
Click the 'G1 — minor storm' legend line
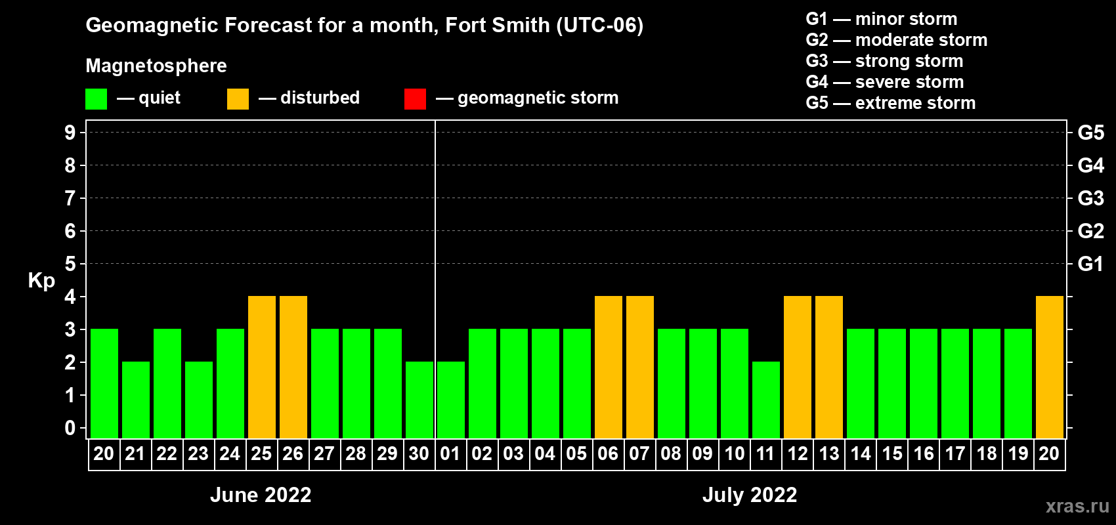882,19
